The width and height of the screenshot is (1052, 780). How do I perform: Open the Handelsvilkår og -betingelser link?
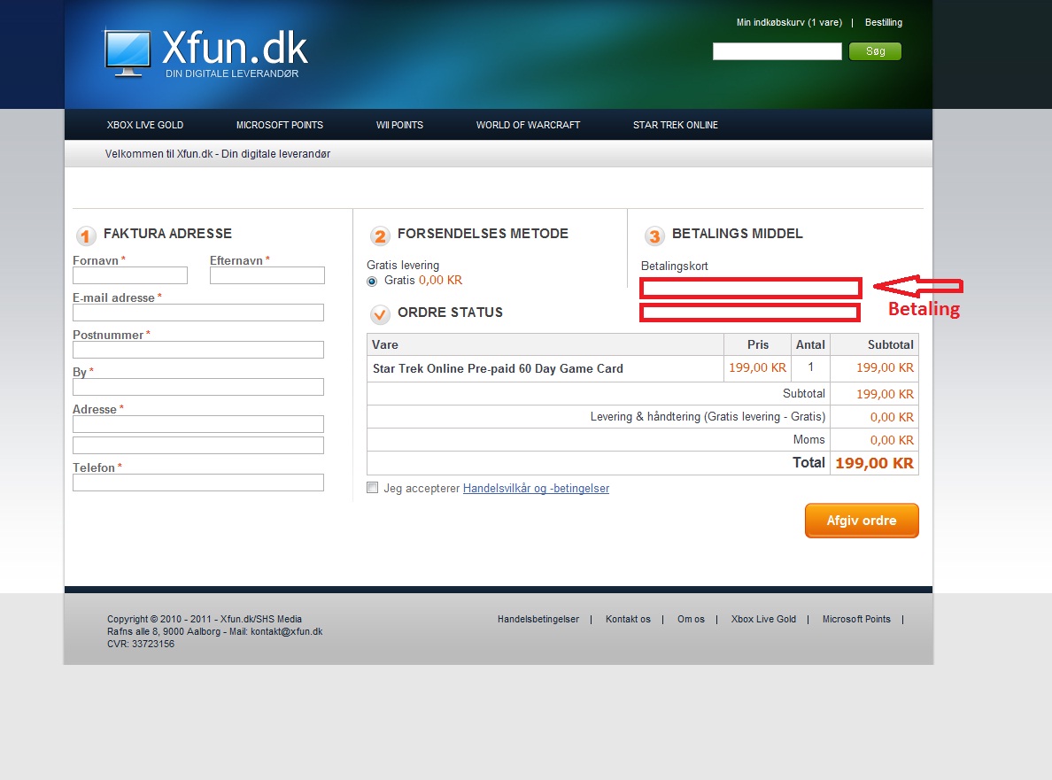pos(536,489)
